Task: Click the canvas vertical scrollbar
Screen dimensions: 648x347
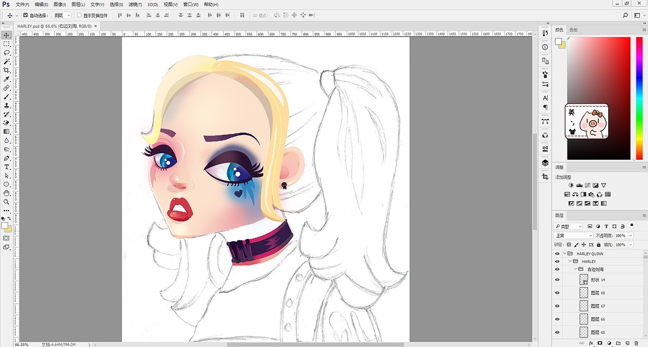Action: coord(535,182)
